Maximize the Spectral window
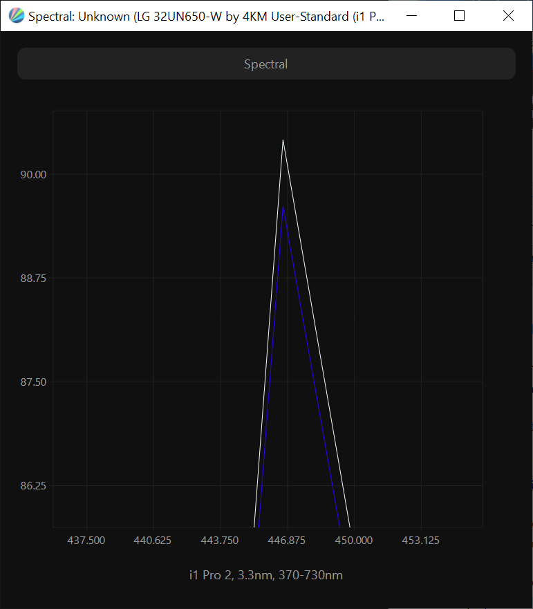 point(459,16)
